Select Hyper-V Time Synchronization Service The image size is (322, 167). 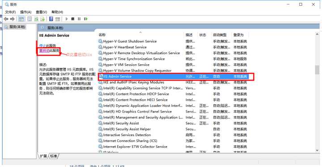tap(173, 59)
